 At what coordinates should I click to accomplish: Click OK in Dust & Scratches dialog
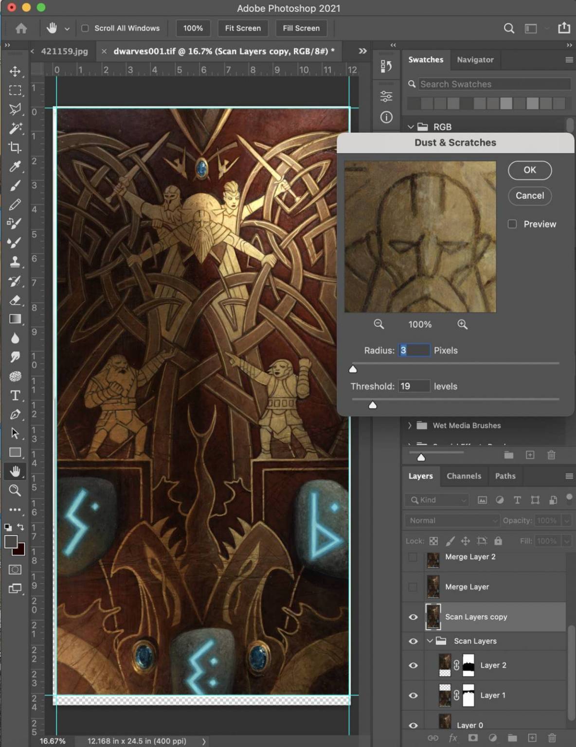click(529, 170)
